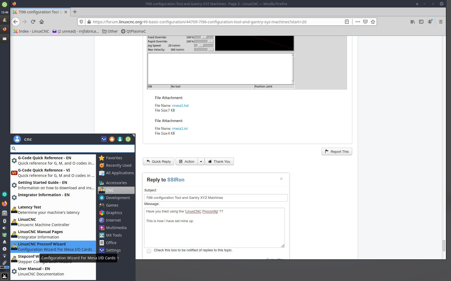Open the (2 unread) rnjfabrica mail bookmark
Screen dimensions: 451x281
coord(76,31)
